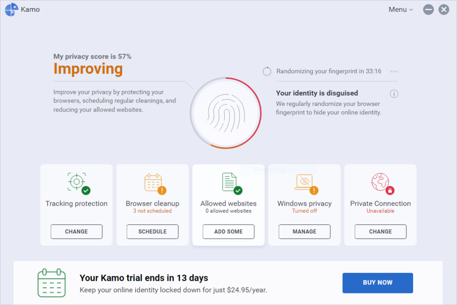Click the identity info icon
Viewport: 457px width, 305px height.
(394, 94)
